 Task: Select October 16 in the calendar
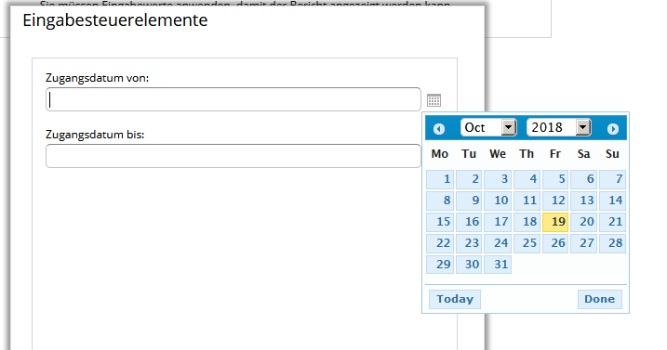pyautogui.click(x=469, y=222)
